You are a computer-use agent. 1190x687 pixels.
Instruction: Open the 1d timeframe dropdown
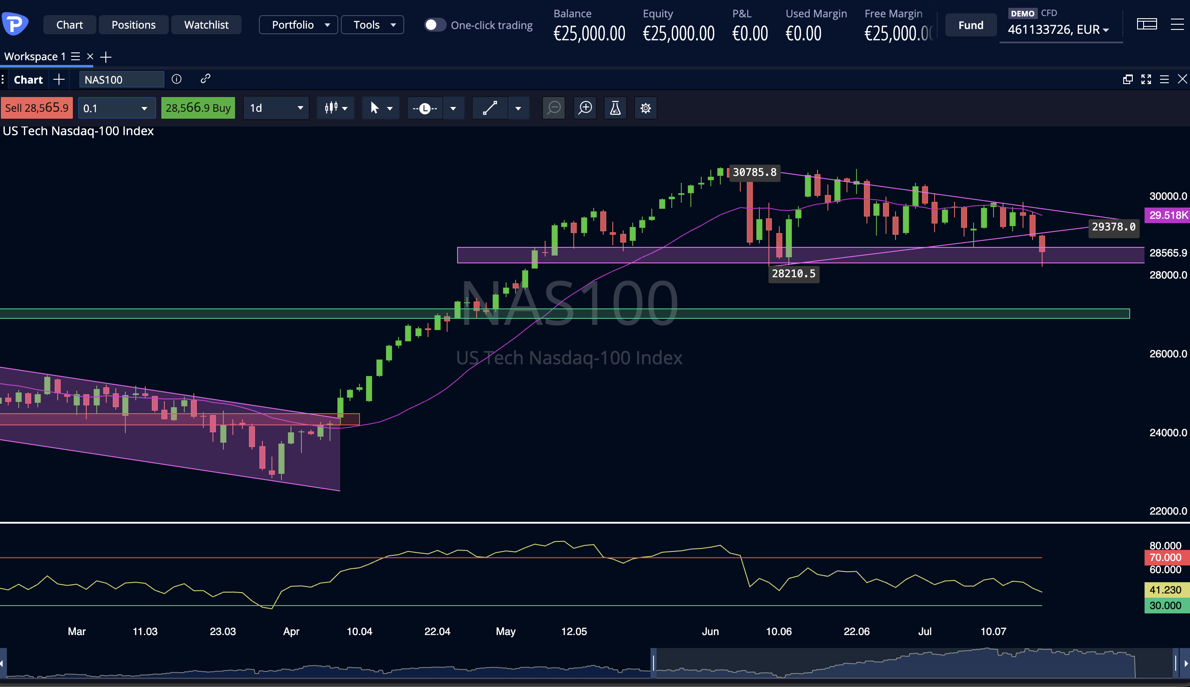276,108
